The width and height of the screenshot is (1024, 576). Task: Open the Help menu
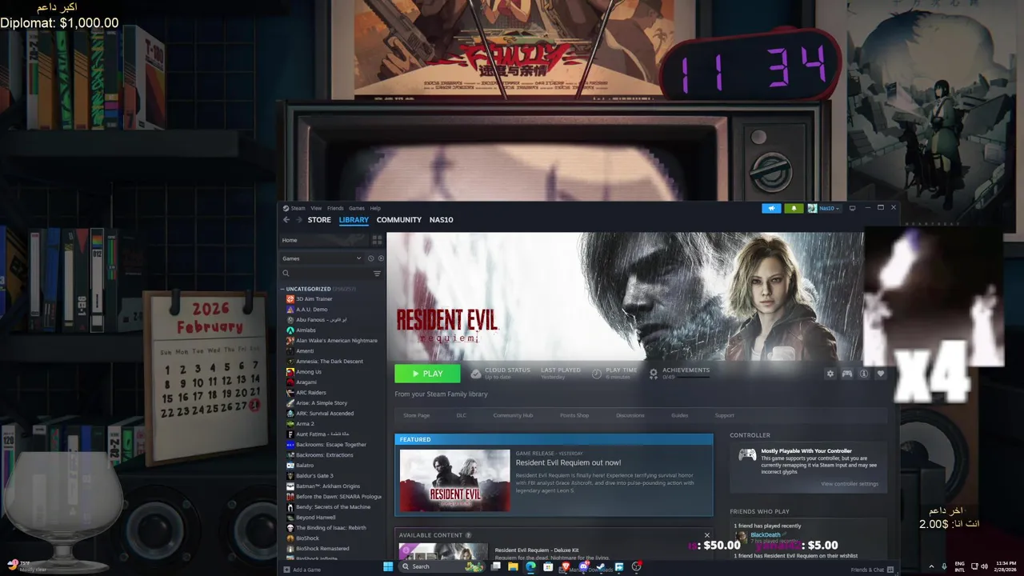click(375, 208)
